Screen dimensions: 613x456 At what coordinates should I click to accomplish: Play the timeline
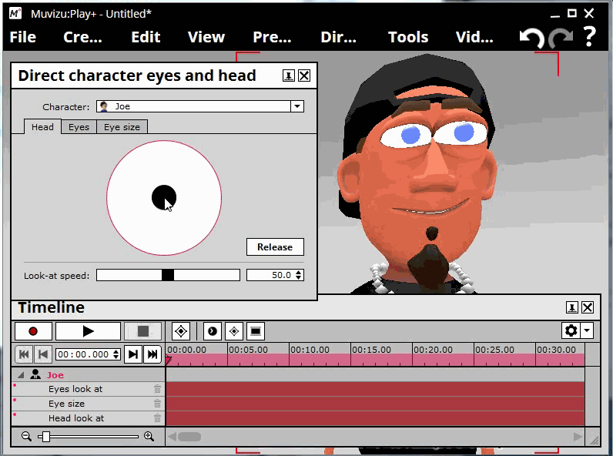coord(88,332)
